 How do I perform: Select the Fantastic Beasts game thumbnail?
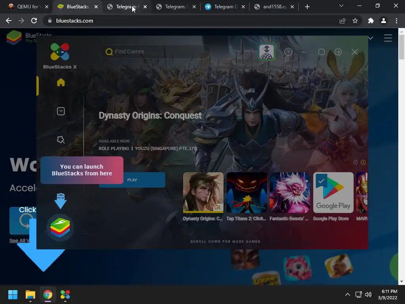(x=290, y=192)
